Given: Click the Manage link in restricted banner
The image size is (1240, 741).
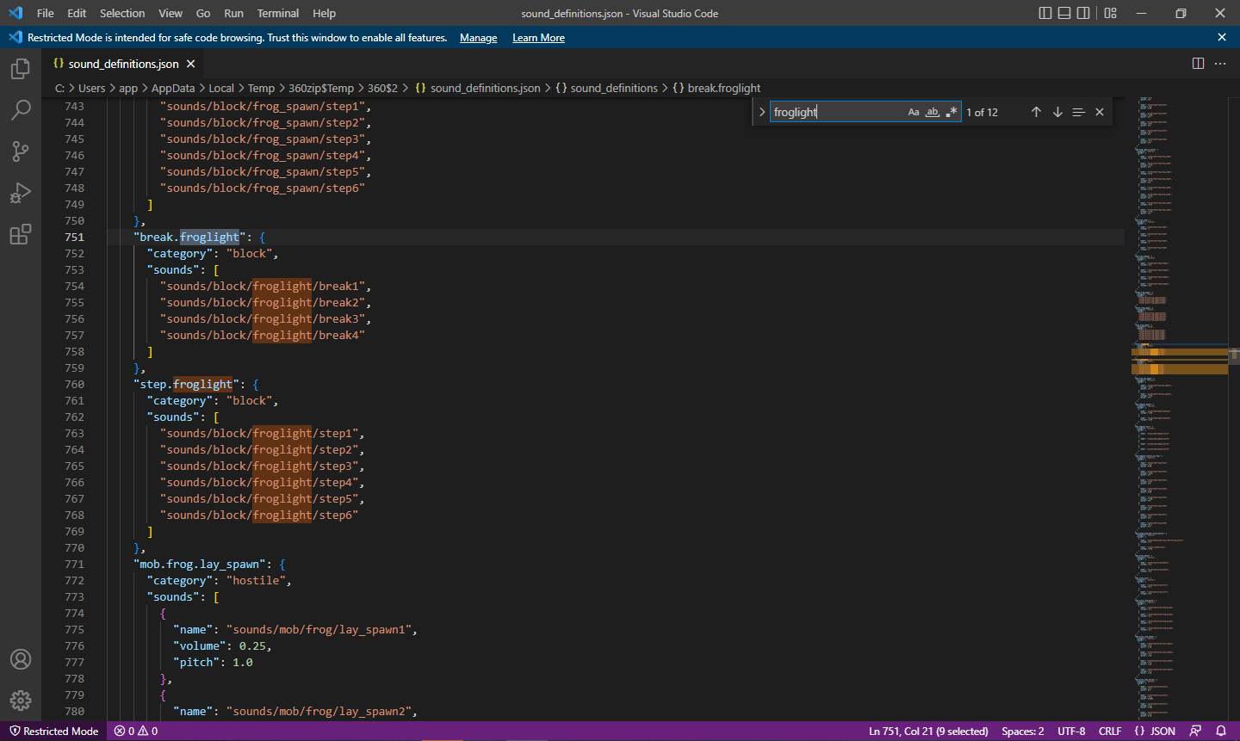Looking at the screenshot, I should coord(478,38).
